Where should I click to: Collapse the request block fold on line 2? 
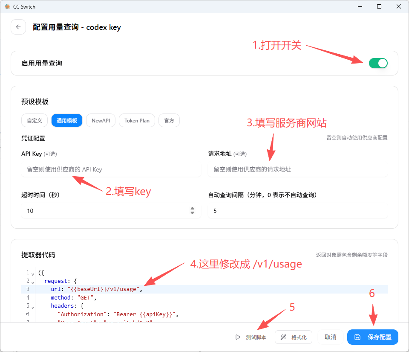point(33,282)
